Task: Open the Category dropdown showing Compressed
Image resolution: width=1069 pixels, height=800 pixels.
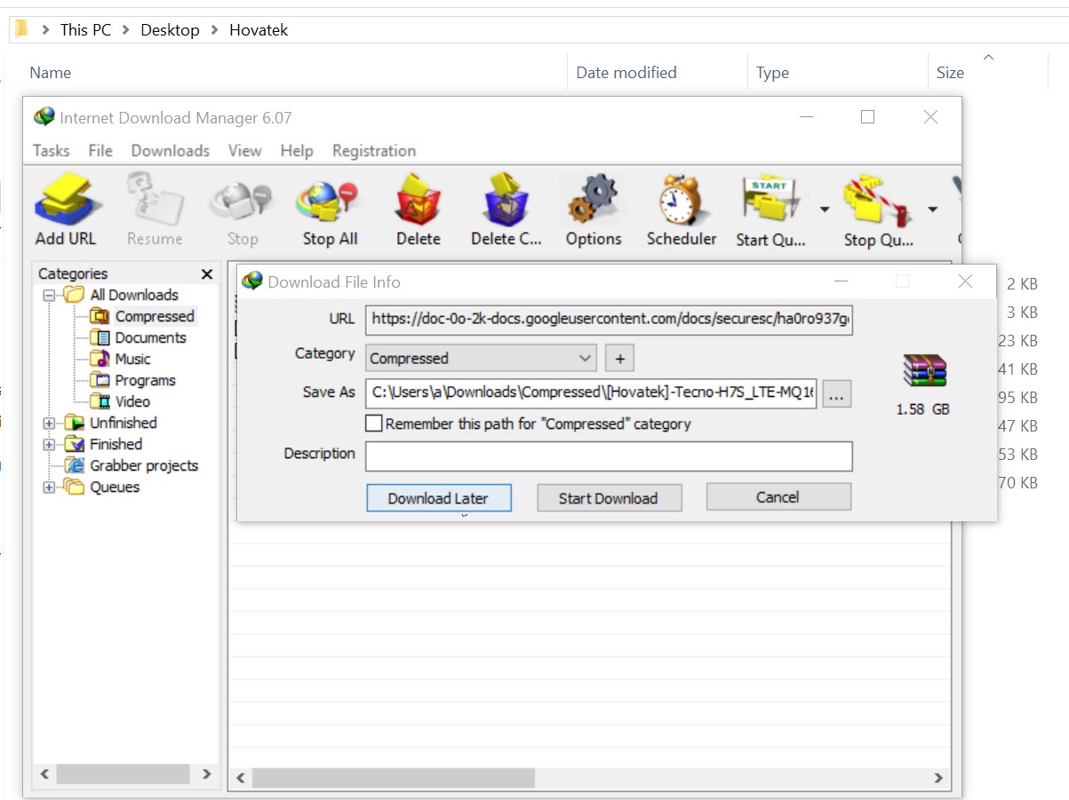Action: [481, 358]
